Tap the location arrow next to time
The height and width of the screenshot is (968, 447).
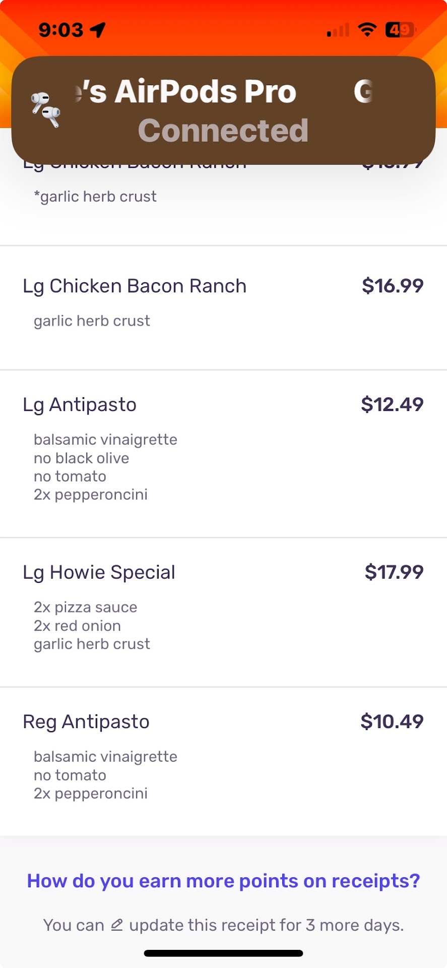(98, 30)
